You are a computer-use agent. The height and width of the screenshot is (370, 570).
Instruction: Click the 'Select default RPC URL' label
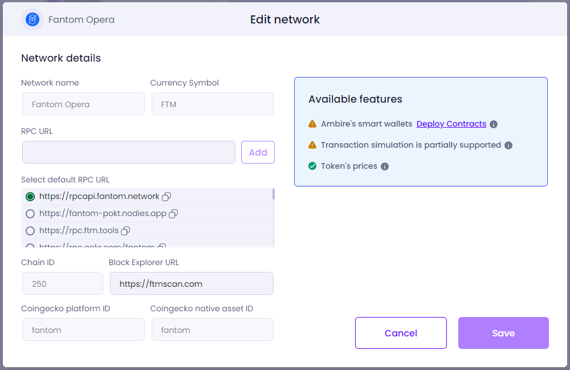(x=65, y=180)
